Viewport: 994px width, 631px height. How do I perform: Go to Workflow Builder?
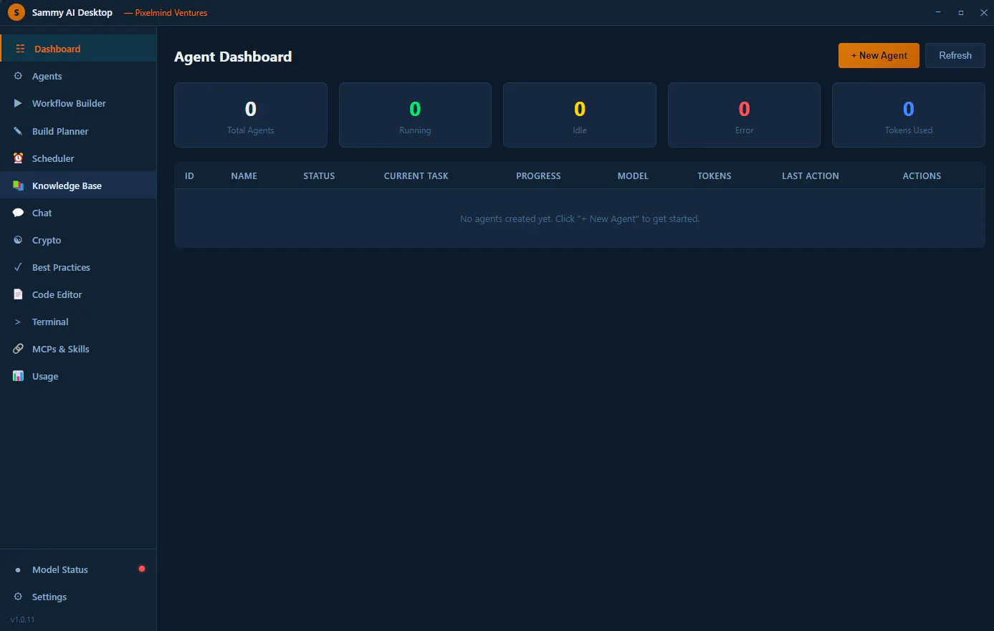pyautogui.click(x=78, y=103)
